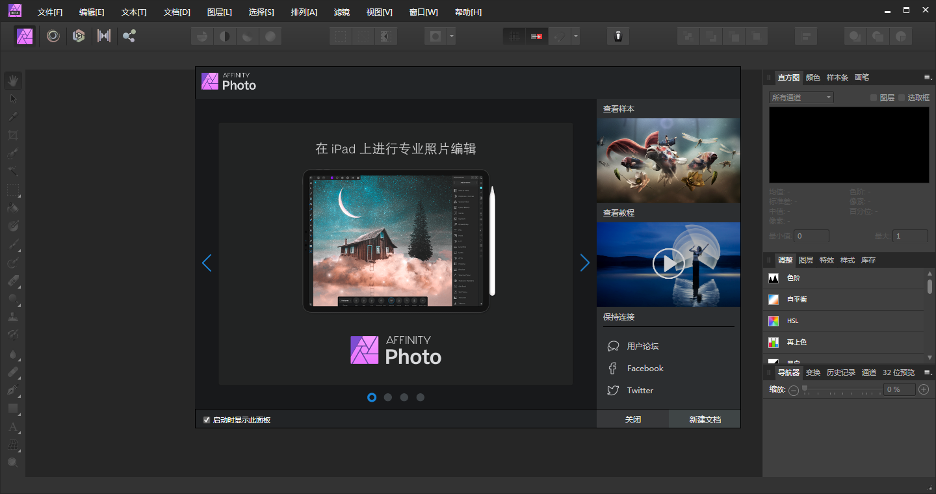The image size is (936, 494).
Task: Select the Pen tool
Action: (x=13, y=391)
